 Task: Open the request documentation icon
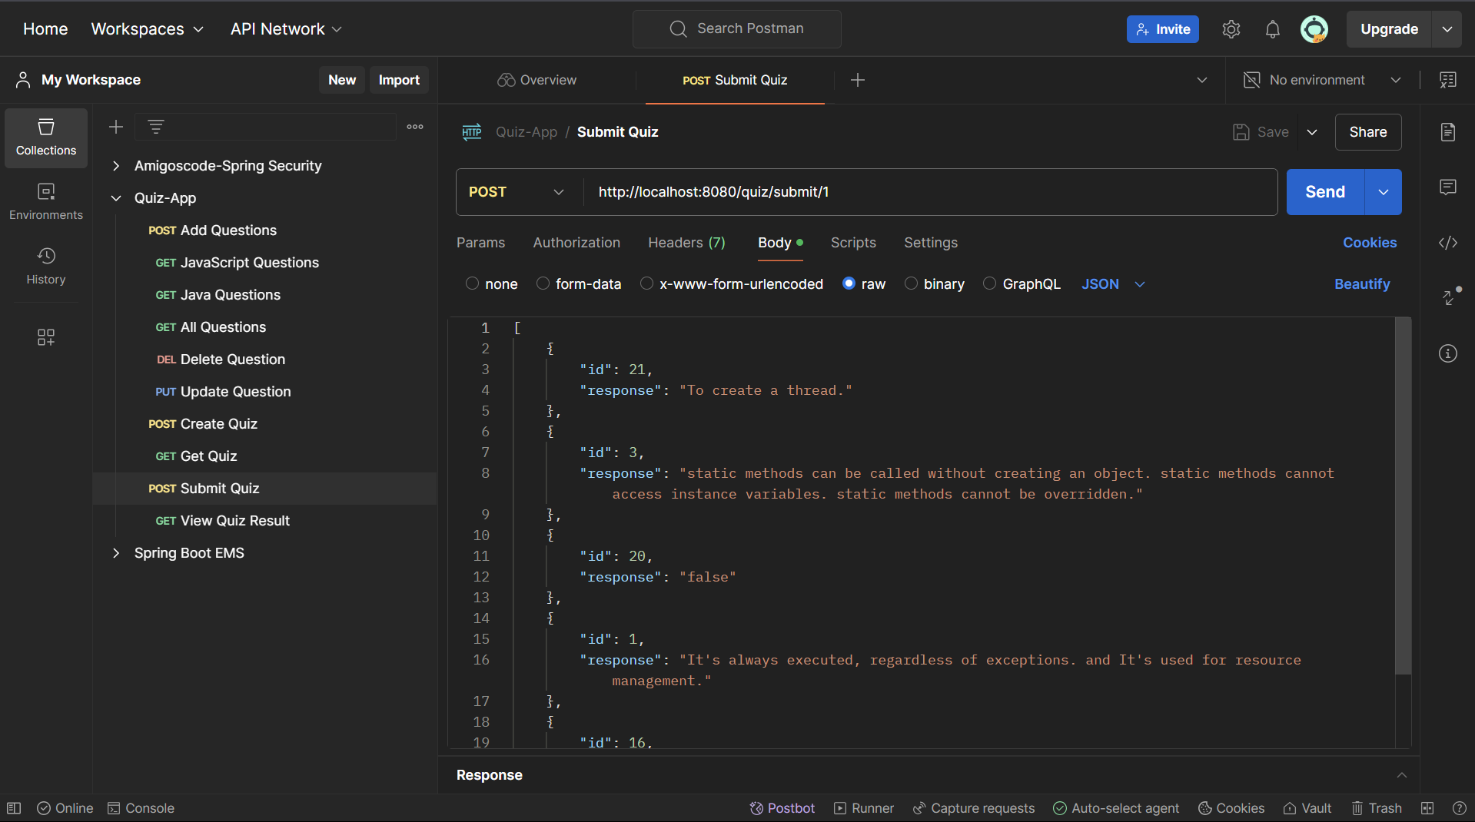coord(1447,132)
